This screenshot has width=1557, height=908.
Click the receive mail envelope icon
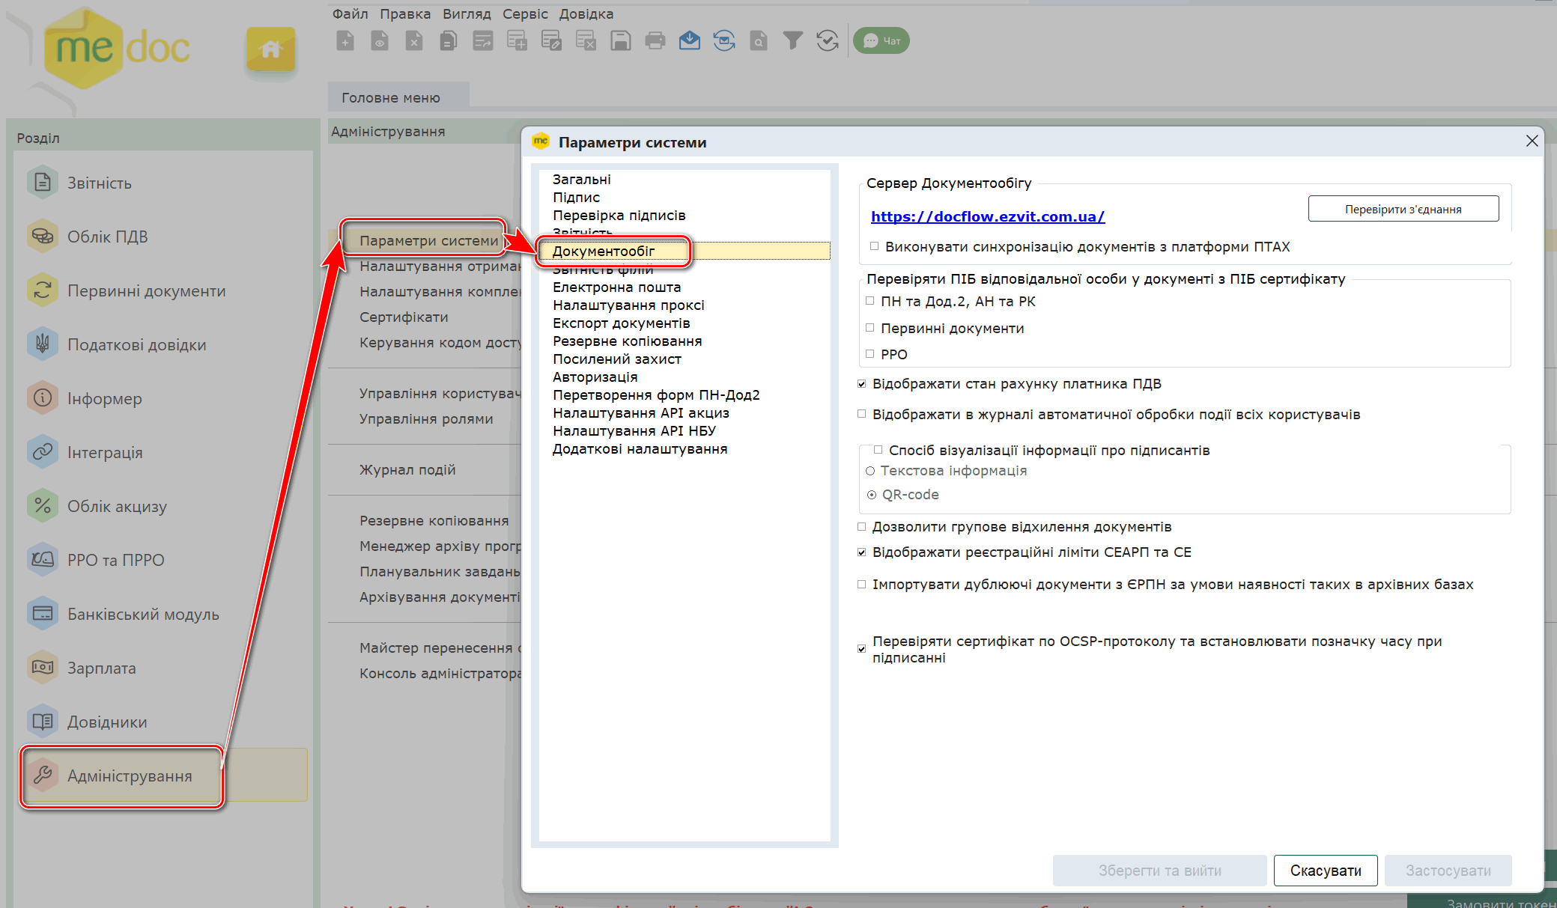pos(690,41)
